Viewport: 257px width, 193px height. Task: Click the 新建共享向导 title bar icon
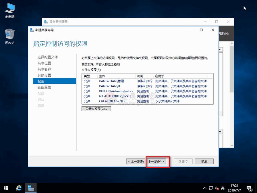tap(31, 30)
